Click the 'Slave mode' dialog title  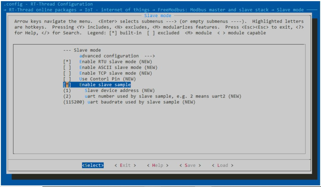(x=158, y=15)
